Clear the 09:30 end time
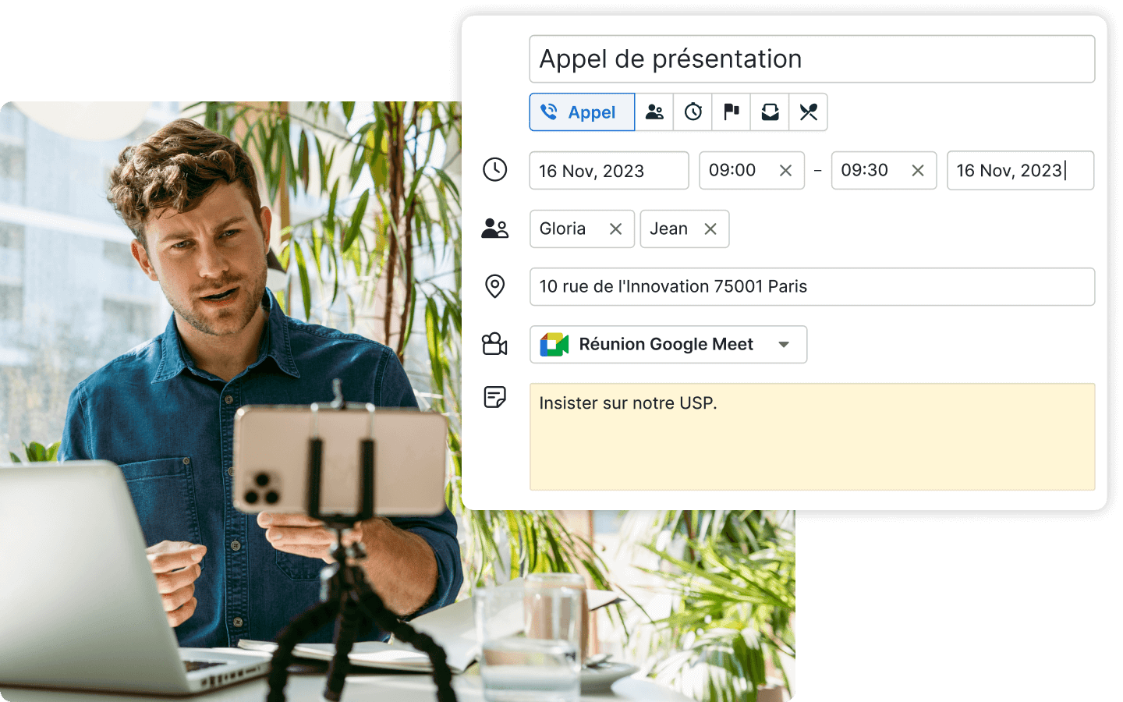Viewport: 1123px width, 702px height. point(918,171)
